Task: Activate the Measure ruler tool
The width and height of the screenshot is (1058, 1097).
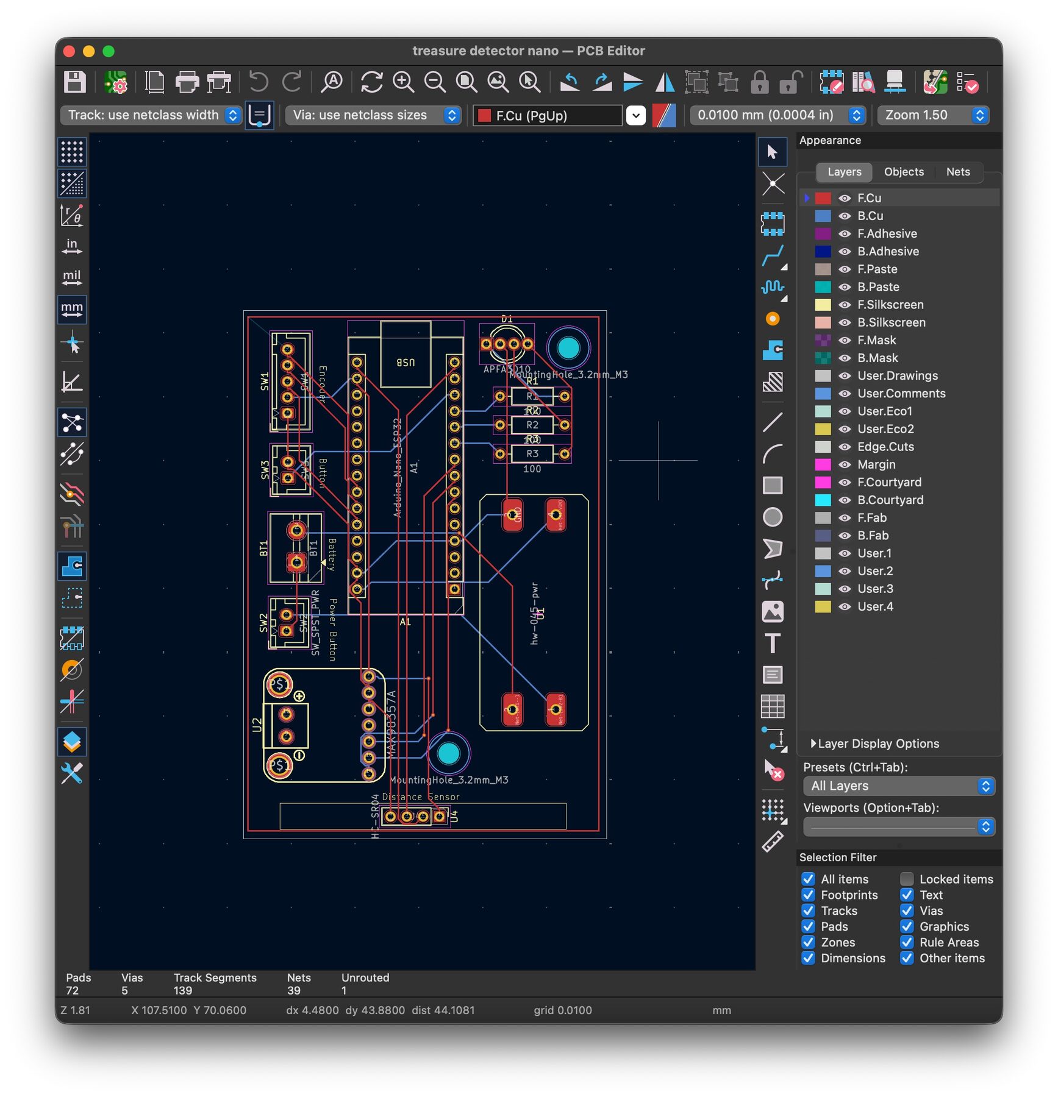Action: click(773, 842)
